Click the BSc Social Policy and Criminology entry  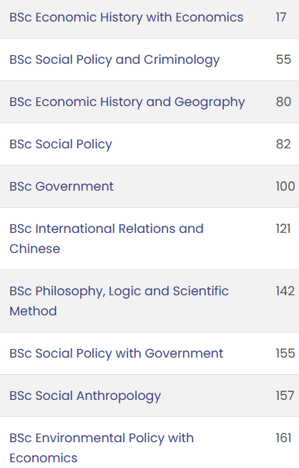pos(114,59)
